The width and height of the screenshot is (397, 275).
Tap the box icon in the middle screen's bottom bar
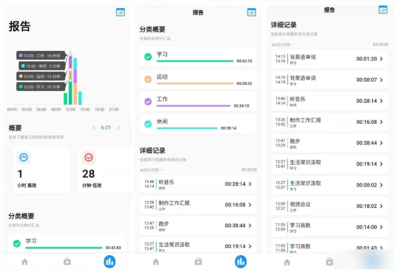[198, 262]
